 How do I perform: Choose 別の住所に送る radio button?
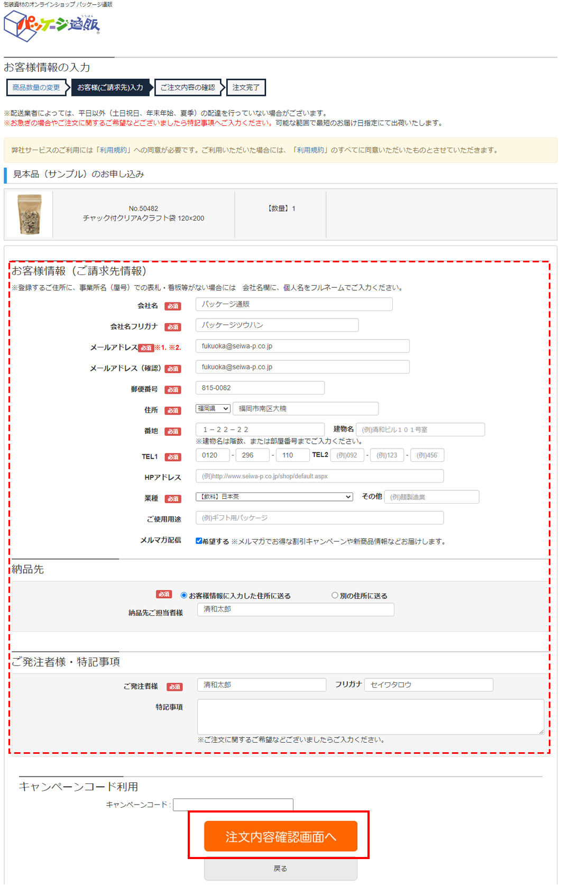(x=335, y=595)
